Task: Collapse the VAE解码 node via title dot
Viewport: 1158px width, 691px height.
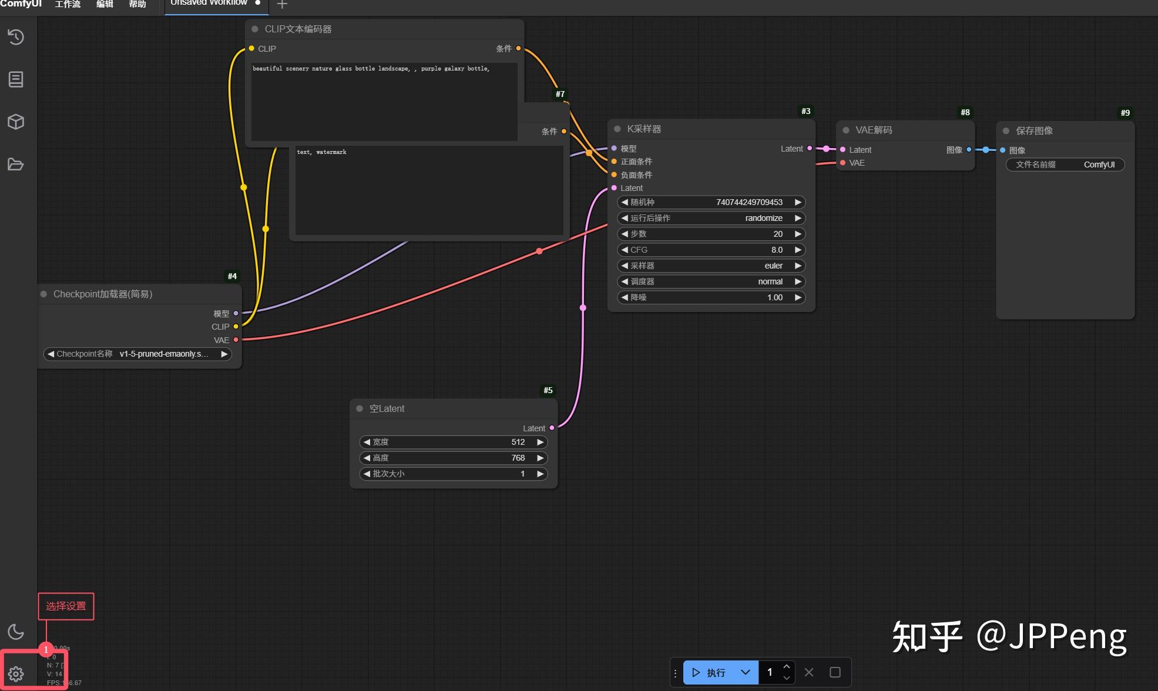Action: pos(846,130)
